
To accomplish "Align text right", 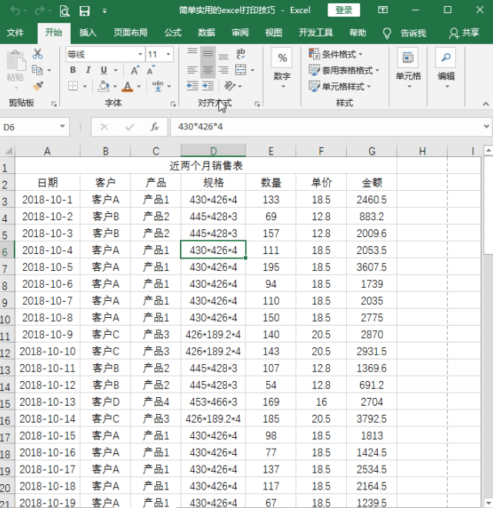I will point(223,70).
